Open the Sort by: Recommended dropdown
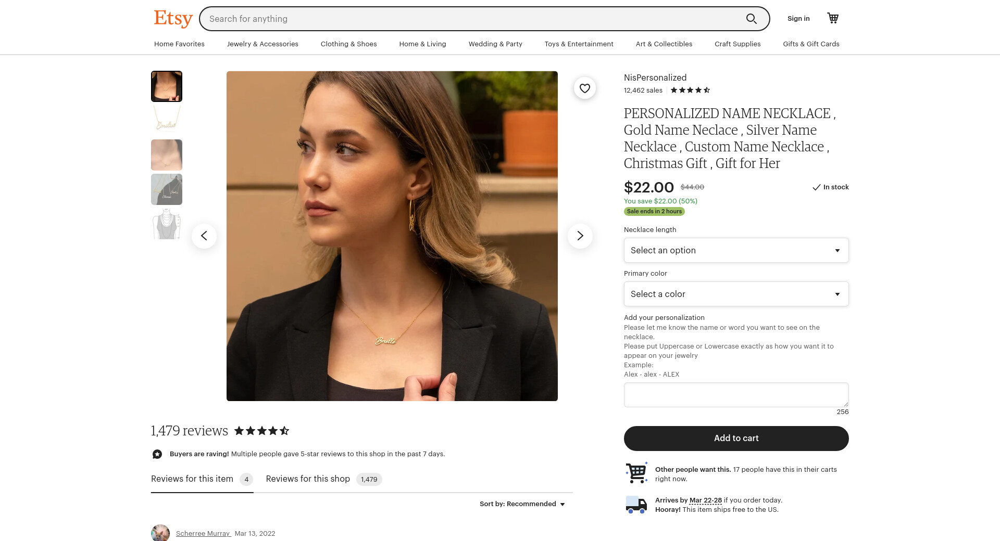The height and width of the screenshot is (541, 1000). point(522,504)
